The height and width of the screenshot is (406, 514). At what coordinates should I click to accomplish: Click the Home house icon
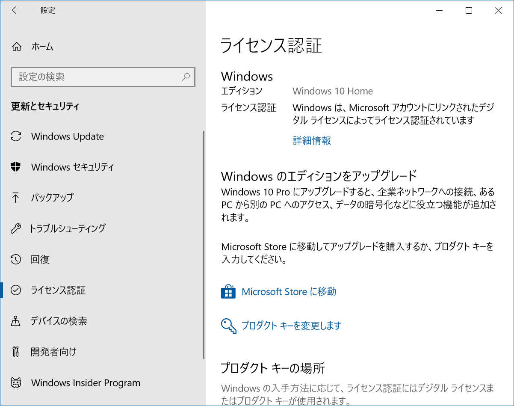tap(16, 47)
